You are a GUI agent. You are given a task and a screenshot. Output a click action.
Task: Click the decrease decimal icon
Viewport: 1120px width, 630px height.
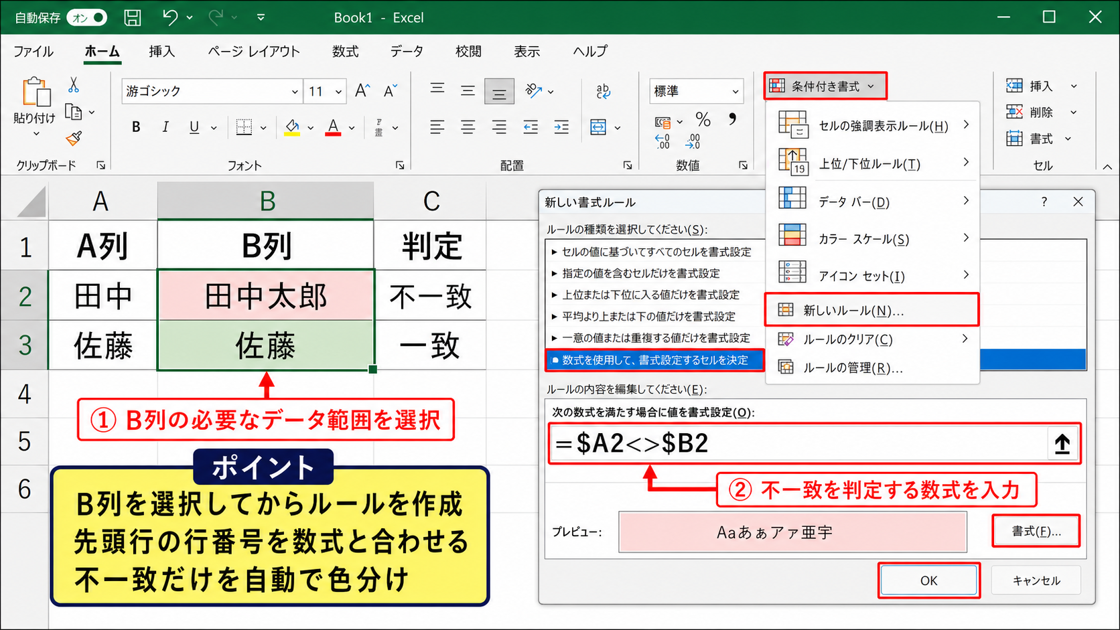click(x=693, y=141)
